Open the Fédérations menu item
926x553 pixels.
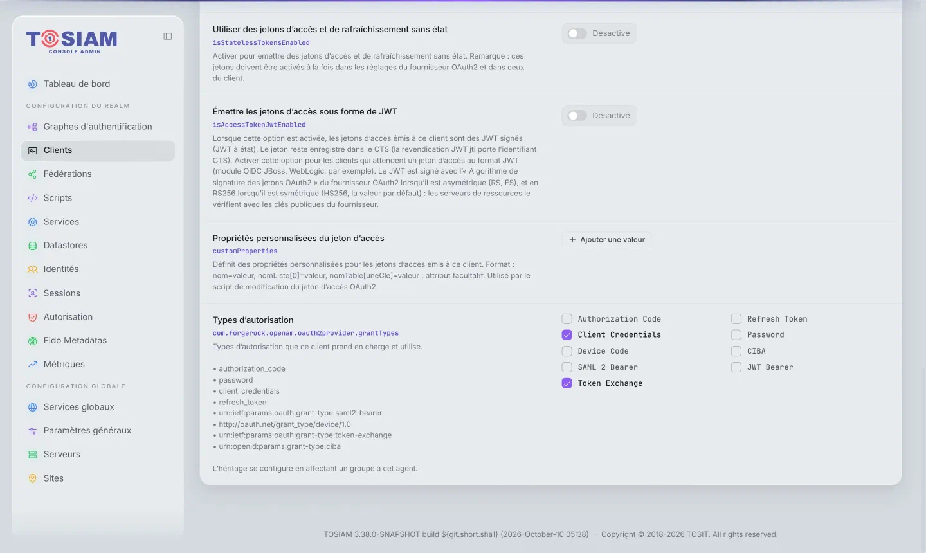pyautogui.click(x=98, y=174)
